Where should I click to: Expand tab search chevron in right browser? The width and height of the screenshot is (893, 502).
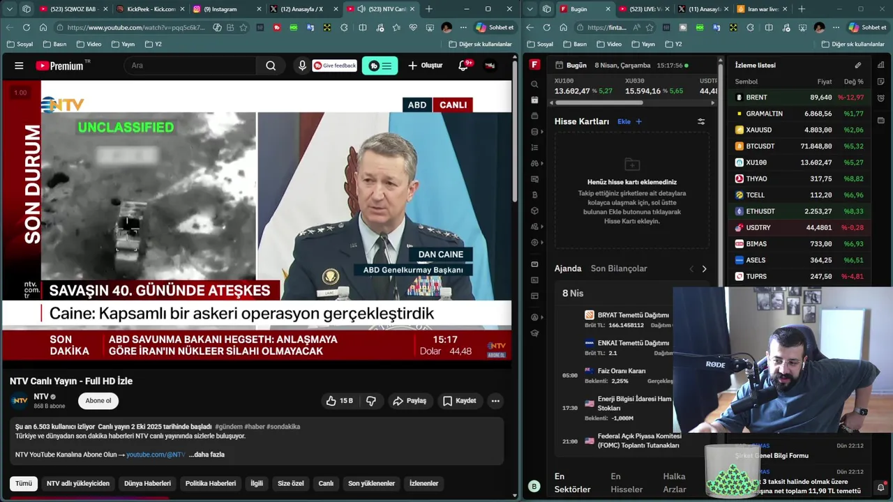click(x=530, y=9)
